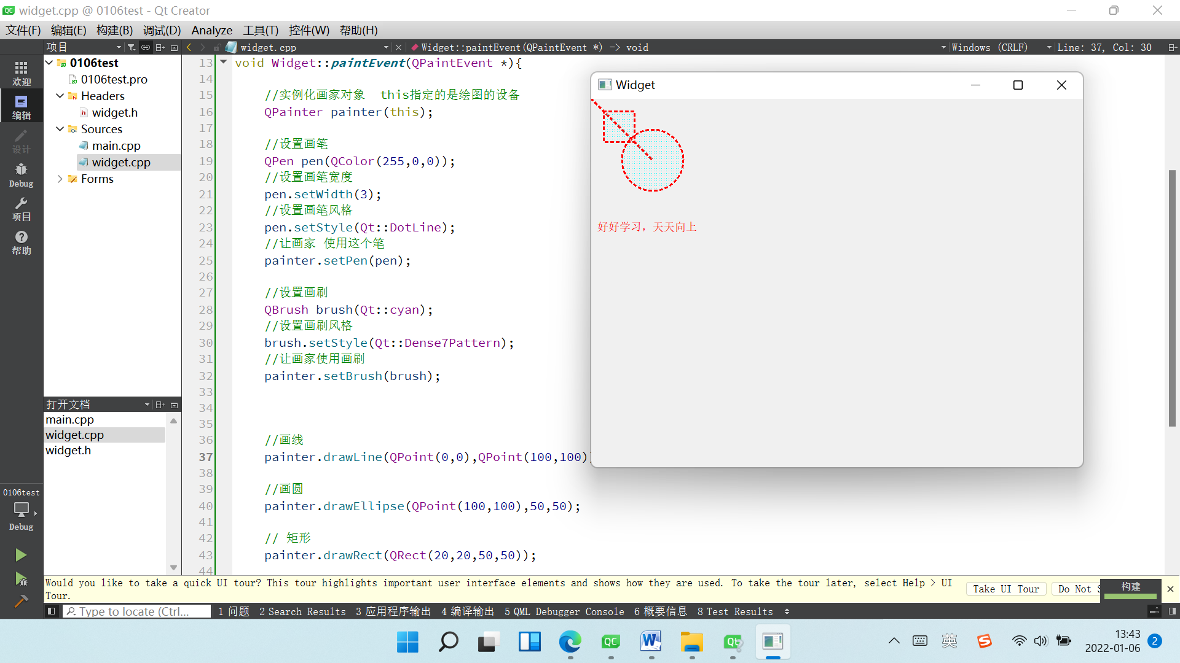Image resolution: width=1180 pixels, height=663 pixels.
Task: Open the 工具(T) menu
Action: [x=261, y=30]
